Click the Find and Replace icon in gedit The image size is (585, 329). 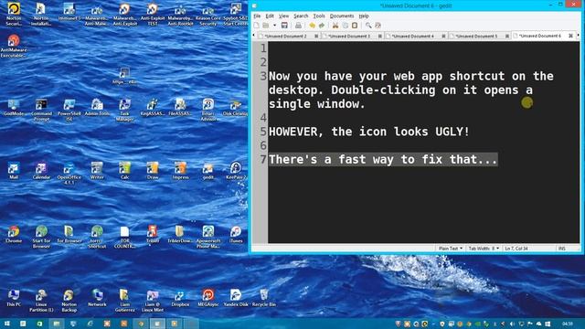point(378,26)
